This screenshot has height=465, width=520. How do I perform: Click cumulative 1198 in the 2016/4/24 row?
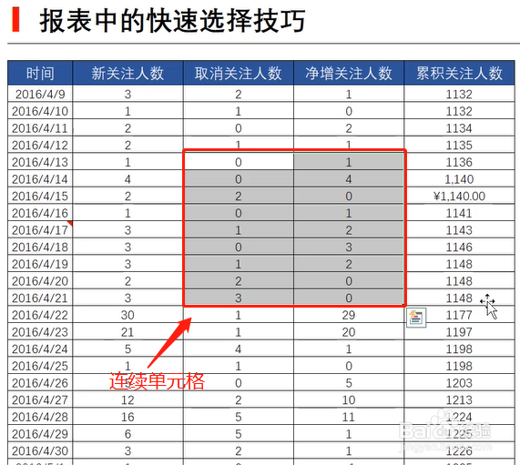coord(459,349)
